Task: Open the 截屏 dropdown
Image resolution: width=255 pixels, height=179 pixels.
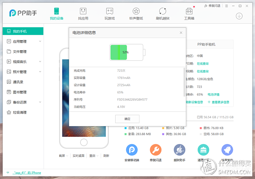Action: tap(63, 156)
